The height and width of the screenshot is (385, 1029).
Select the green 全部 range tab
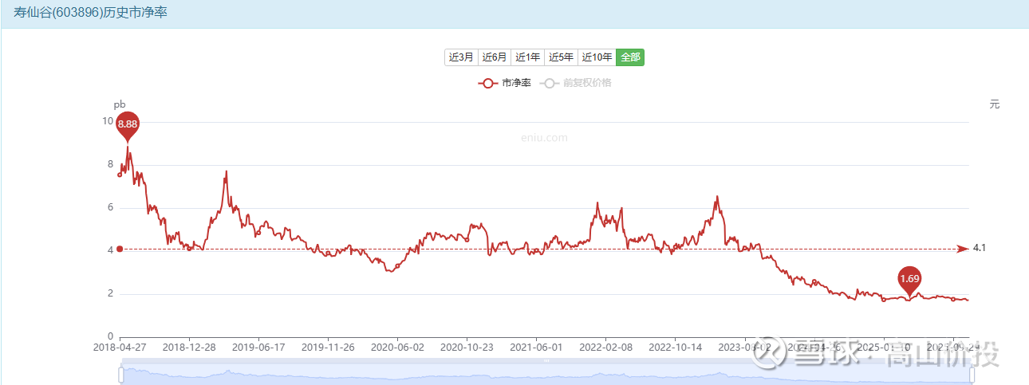pyautogui.click(x=630, y=57)
